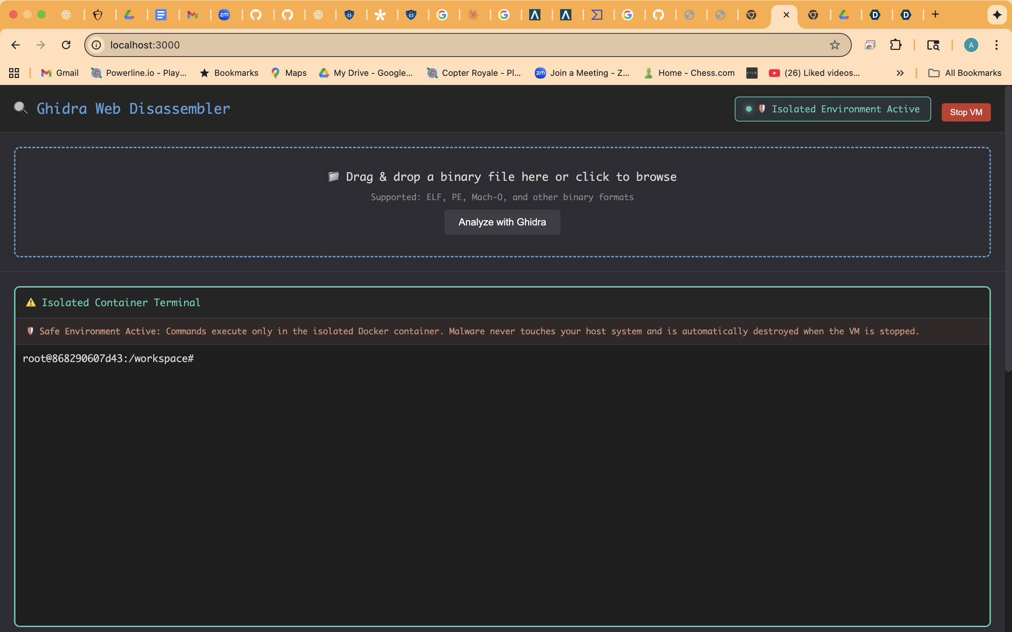Image resolution: width=1012 pixels, height=632 pixels.
Task: Open the Extensions puzzle icon
Action: pyautogui.click(x=895, y=45)
